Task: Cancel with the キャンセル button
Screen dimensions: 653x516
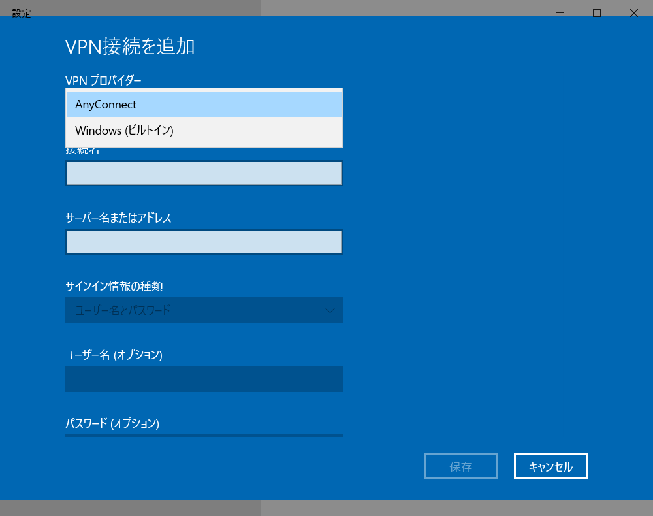Action: (550, 466)
